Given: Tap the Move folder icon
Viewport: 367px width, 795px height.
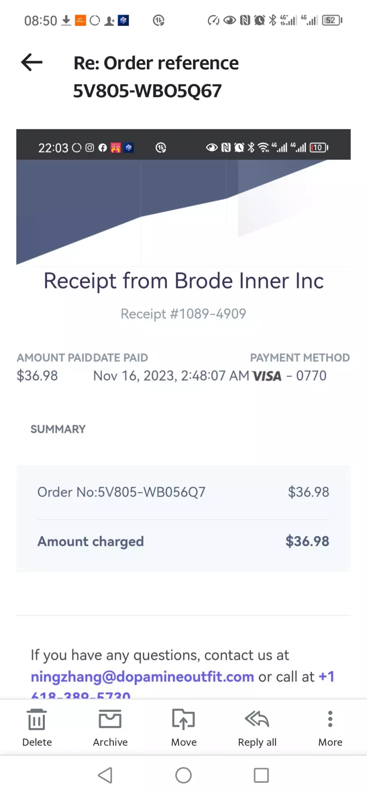Looking at the screenshot, I should coord(183,719).
